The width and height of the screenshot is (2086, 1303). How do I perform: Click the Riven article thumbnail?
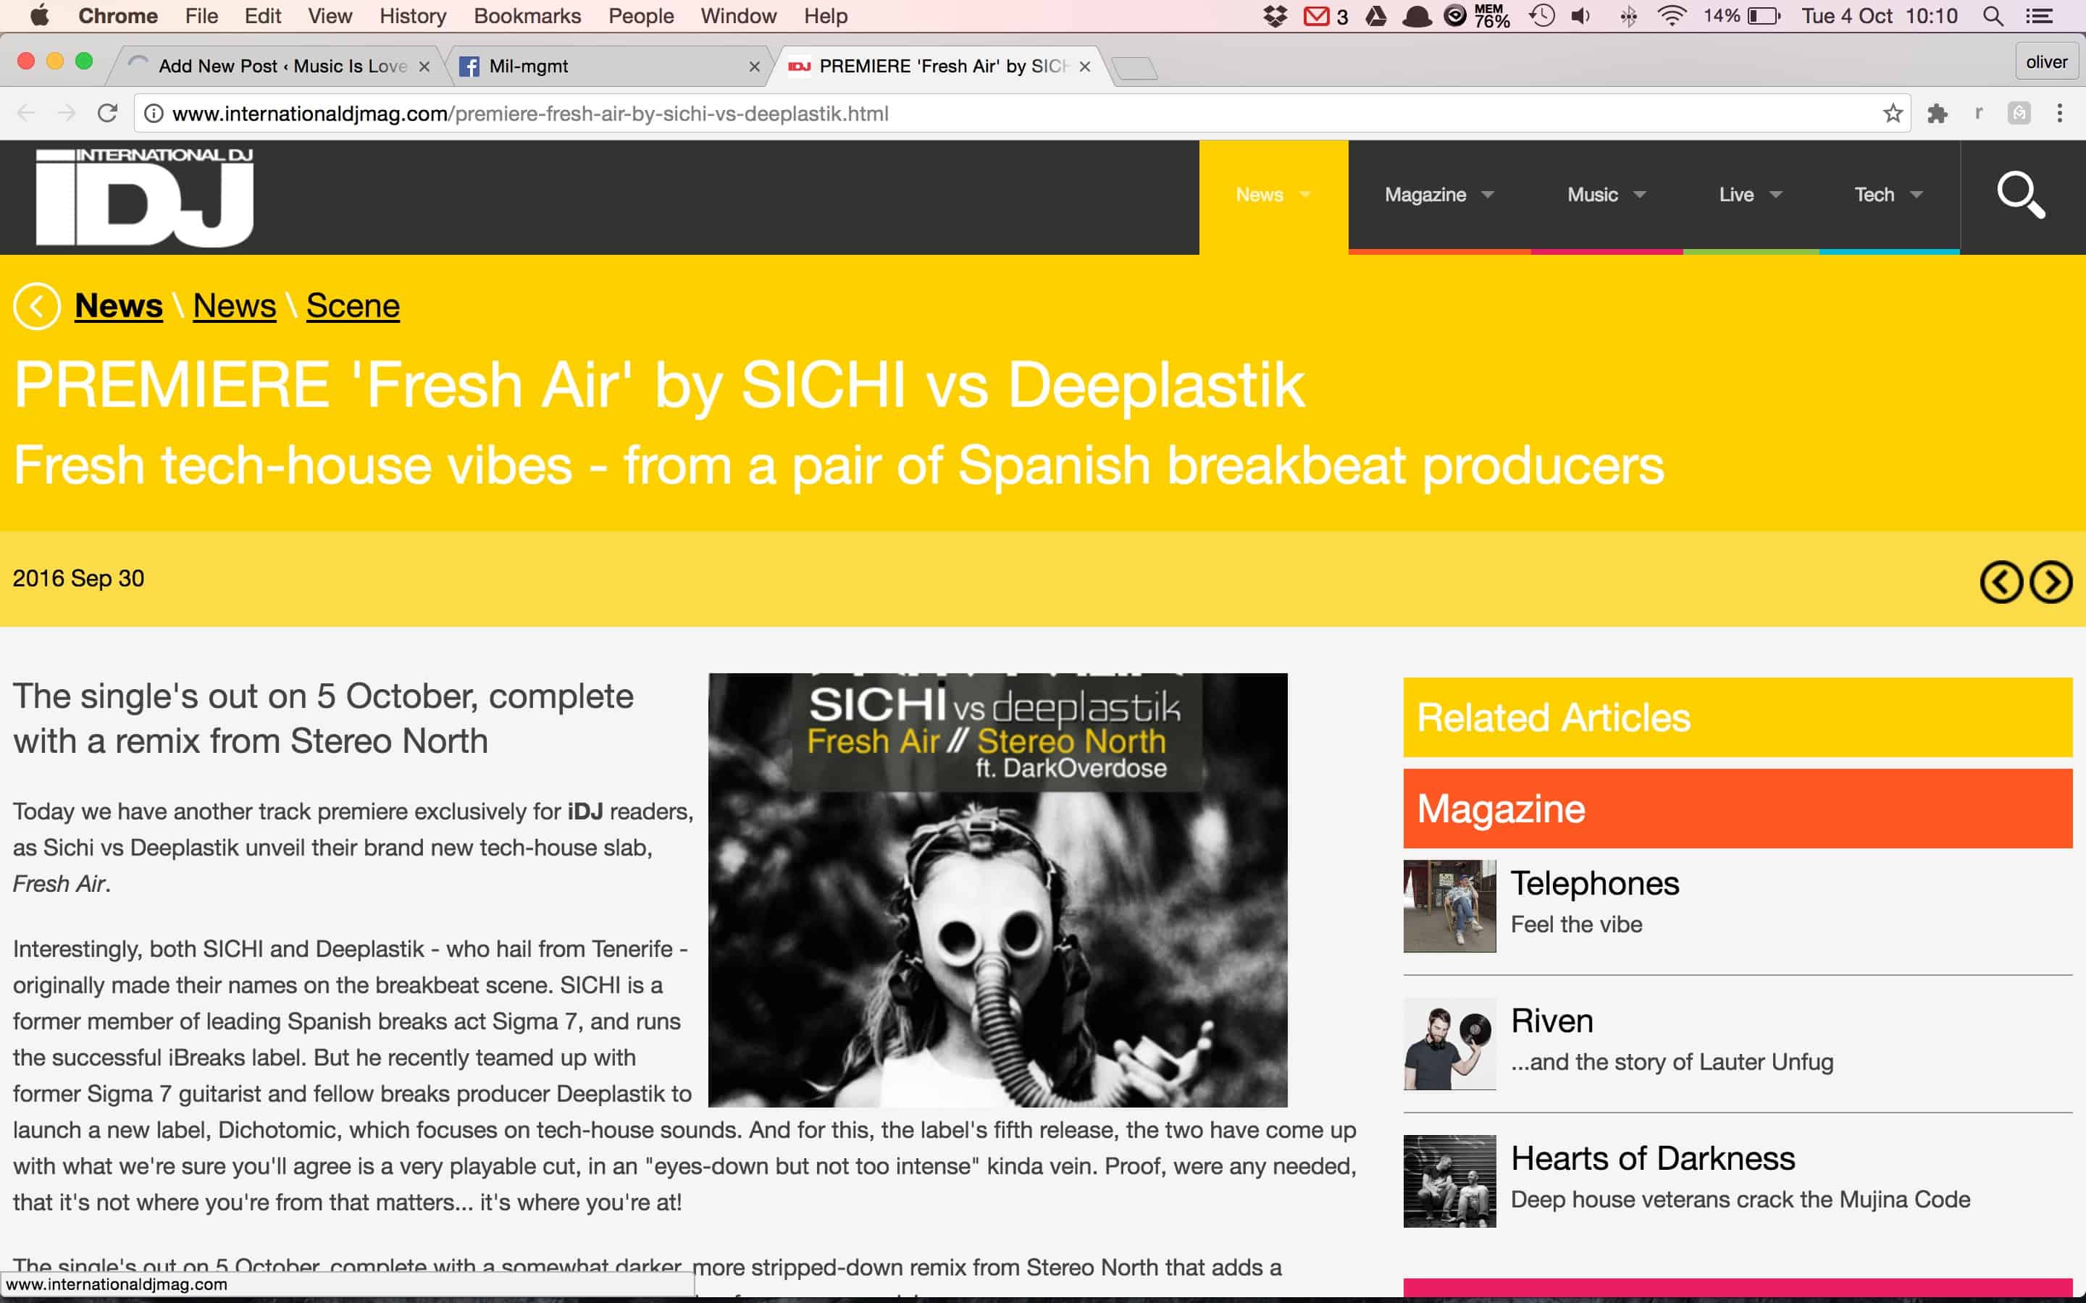(x=1449, y=1044)
